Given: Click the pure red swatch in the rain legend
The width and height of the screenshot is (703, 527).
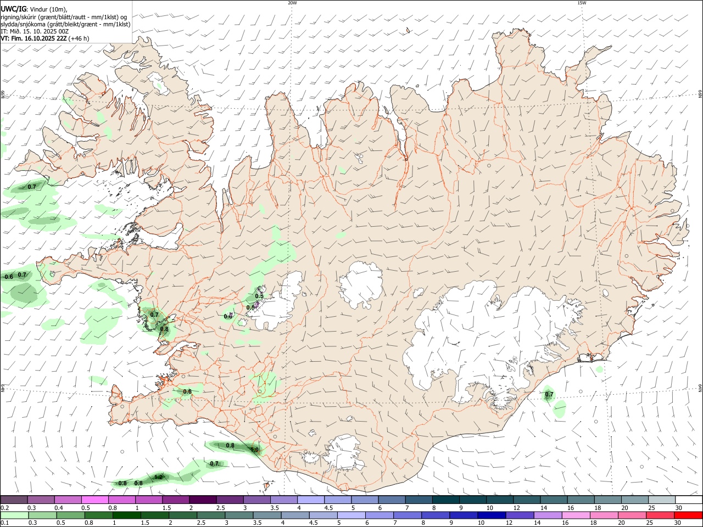Looking at the screenshot, I should [689, 515].
